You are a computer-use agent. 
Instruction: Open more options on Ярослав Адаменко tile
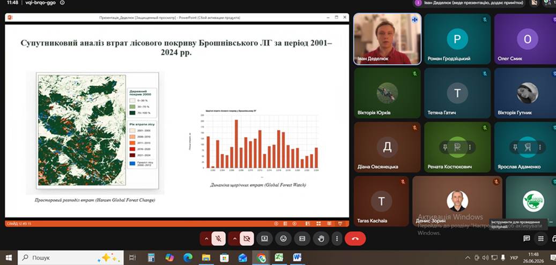point(540,147)
